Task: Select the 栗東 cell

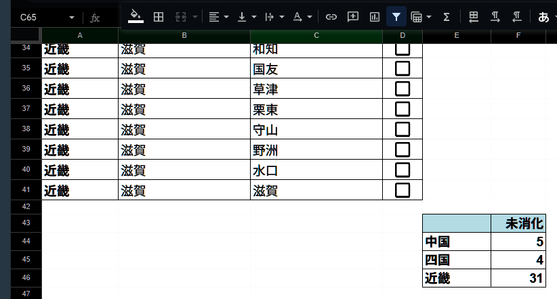Action: pyautogui.click(x=316, y=108)
